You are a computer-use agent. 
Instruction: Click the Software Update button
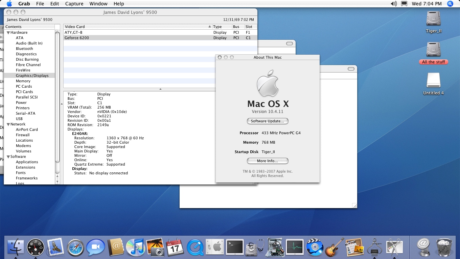click(x=268, y=121)
